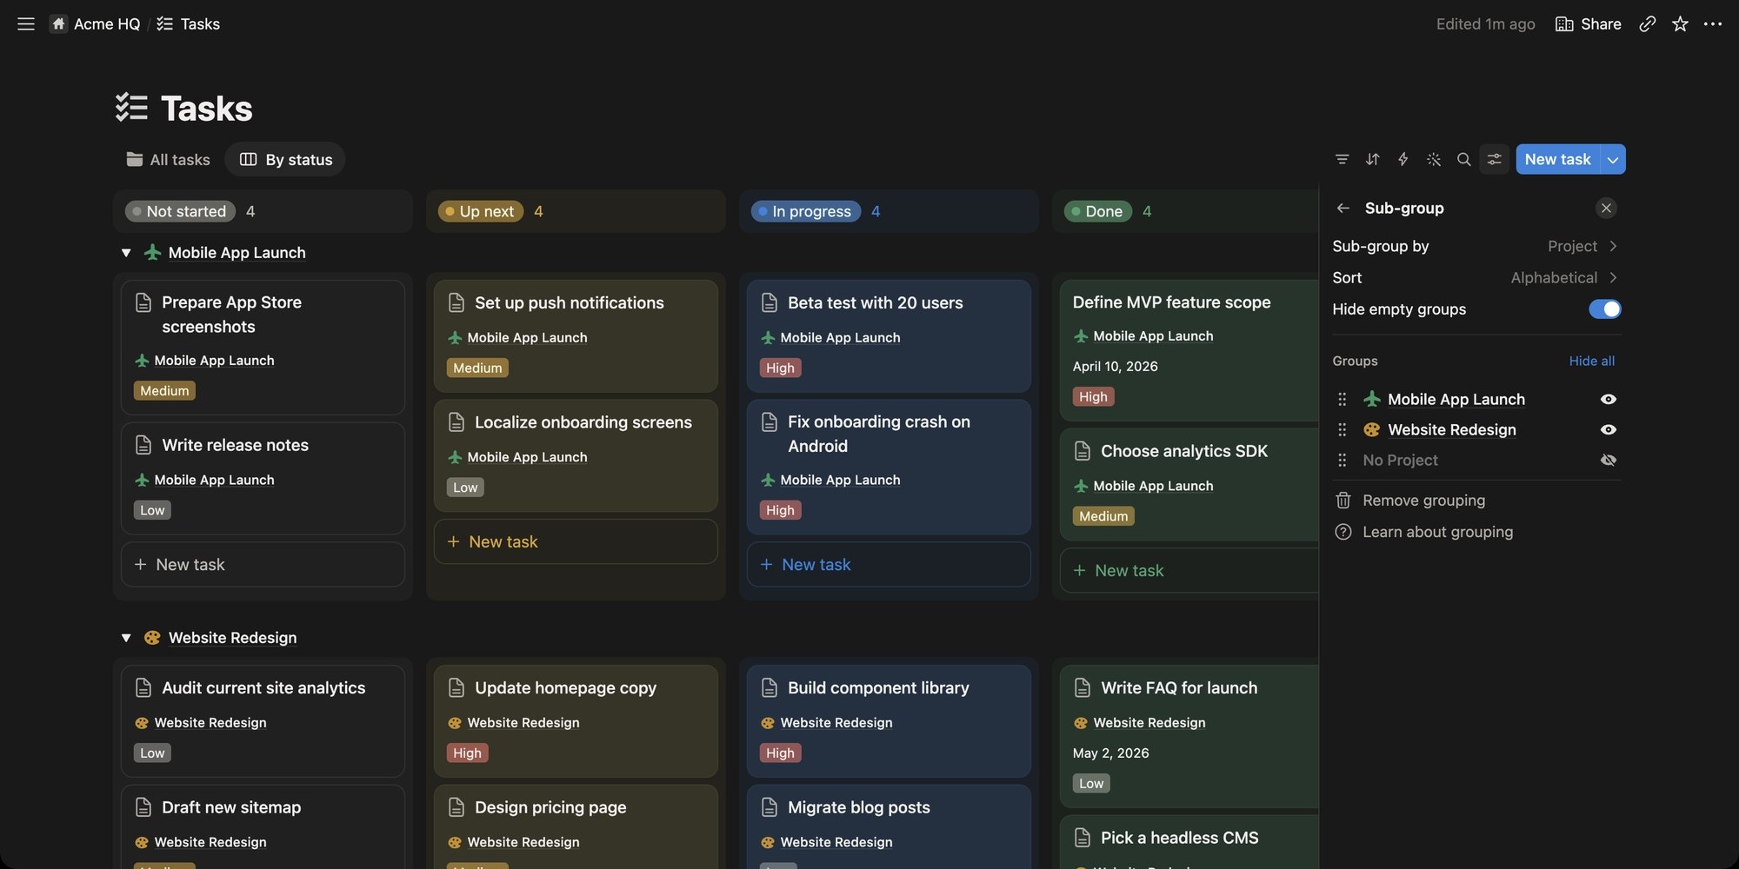
Task: Open the sidebar hamburger menu
Action: click(x=26, y=23)
